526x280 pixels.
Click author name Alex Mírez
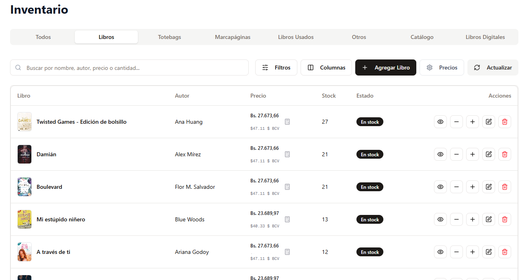(188, 154)
